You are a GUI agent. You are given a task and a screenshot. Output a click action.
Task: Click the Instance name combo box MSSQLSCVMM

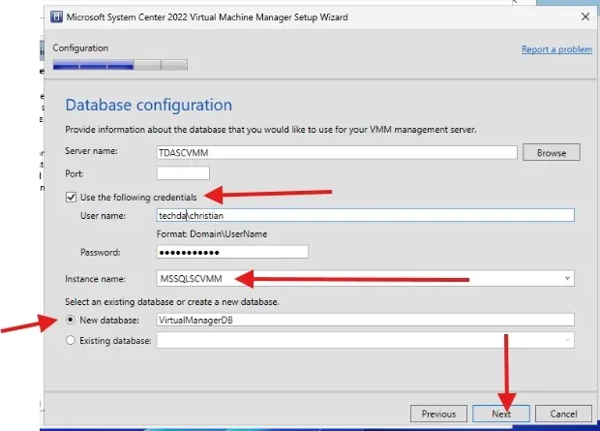tap(366, 279)
